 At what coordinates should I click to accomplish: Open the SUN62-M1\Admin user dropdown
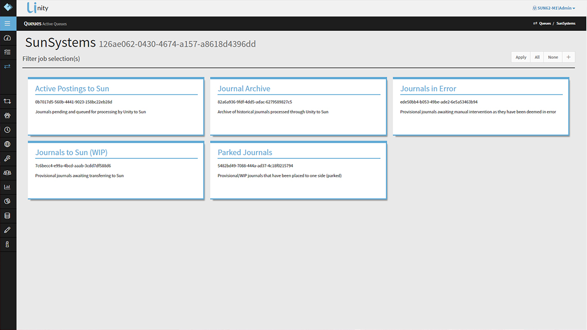click(553, 8)
